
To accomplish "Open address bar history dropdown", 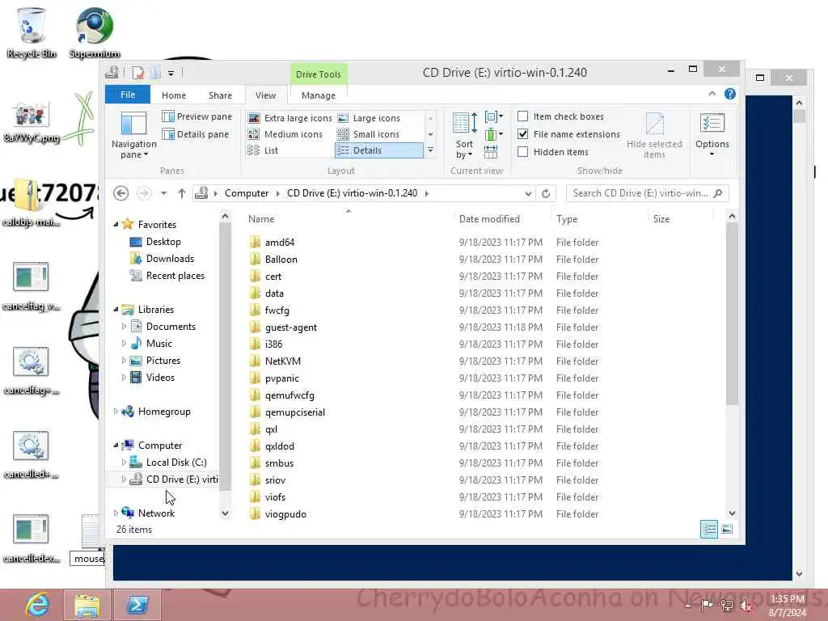I will point(528,194).
